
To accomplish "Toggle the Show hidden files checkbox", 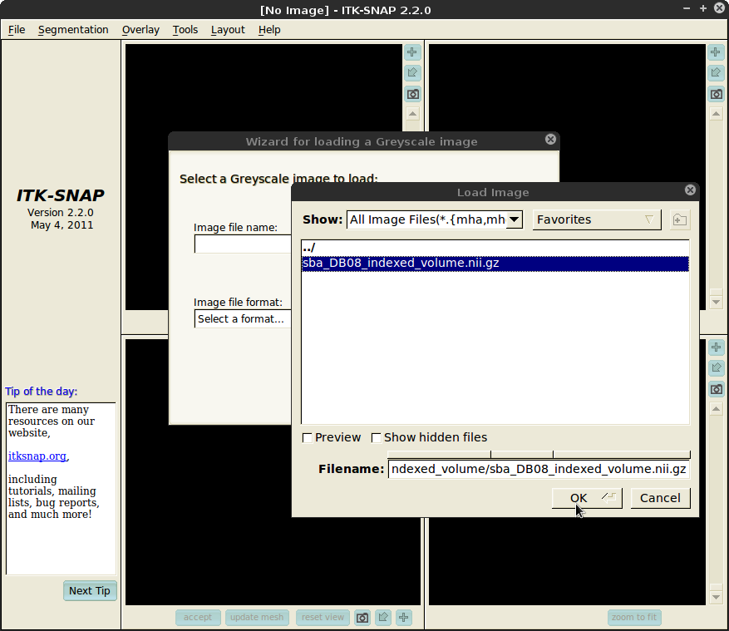I will [x=377, y=437].
